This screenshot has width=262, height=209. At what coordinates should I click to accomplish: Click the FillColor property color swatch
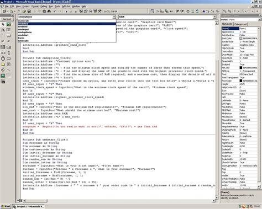(x=241, y=68)
